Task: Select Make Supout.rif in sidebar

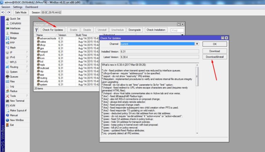Action: click(x=18, y=110)
